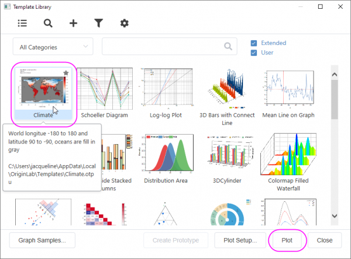Toggle the User checkbox

(x=254, y=52)
